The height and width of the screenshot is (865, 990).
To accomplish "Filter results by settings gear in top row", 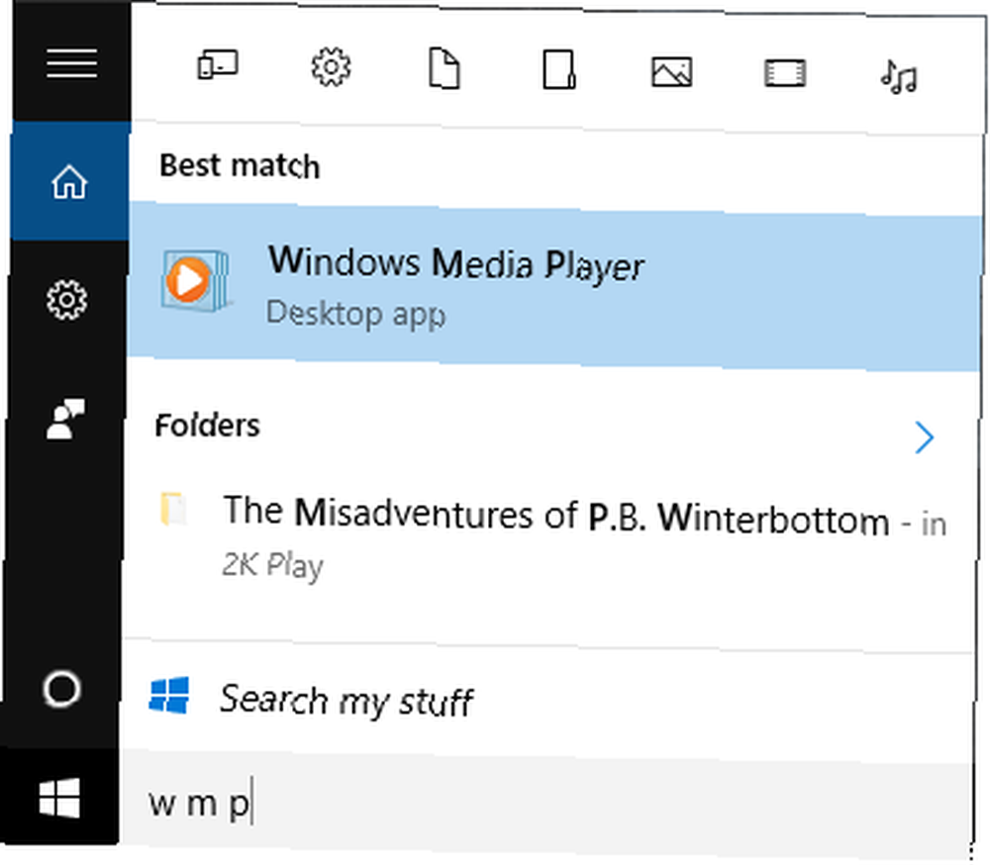I will (331, 67).
